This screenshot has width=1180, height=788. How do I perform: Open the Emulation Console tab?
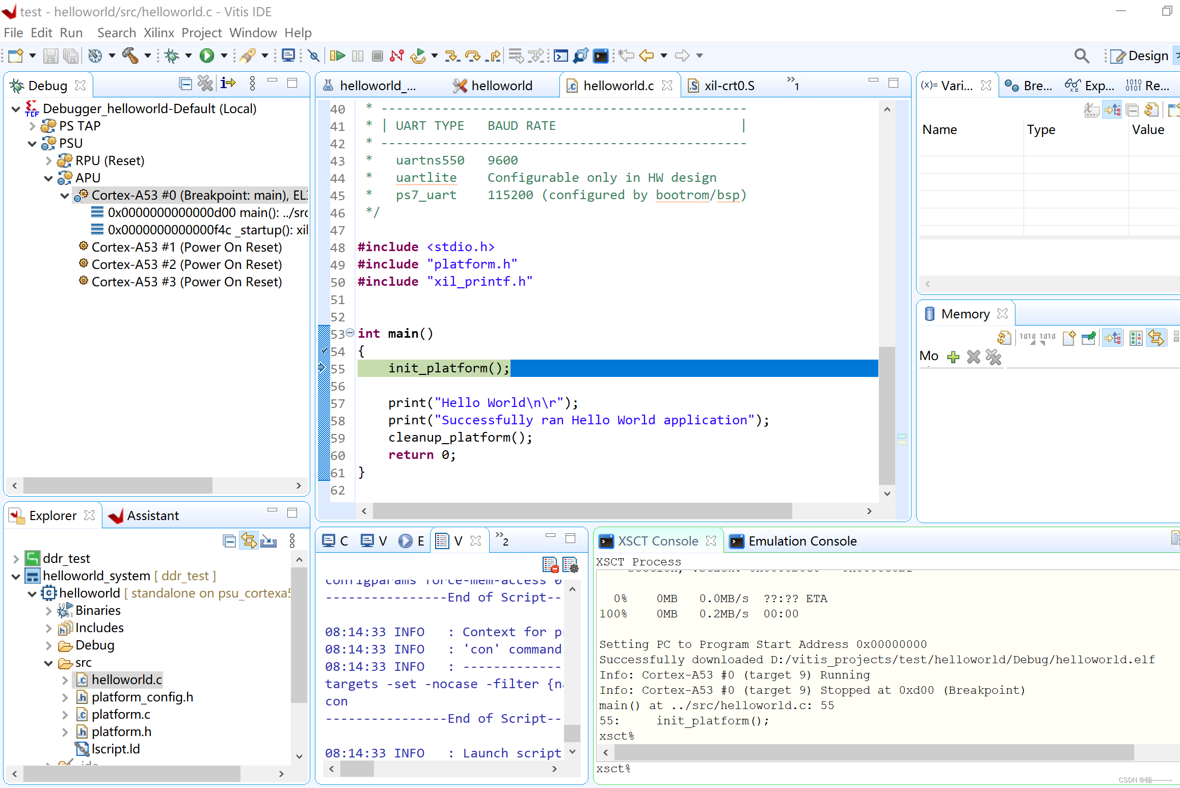(802, 541)
